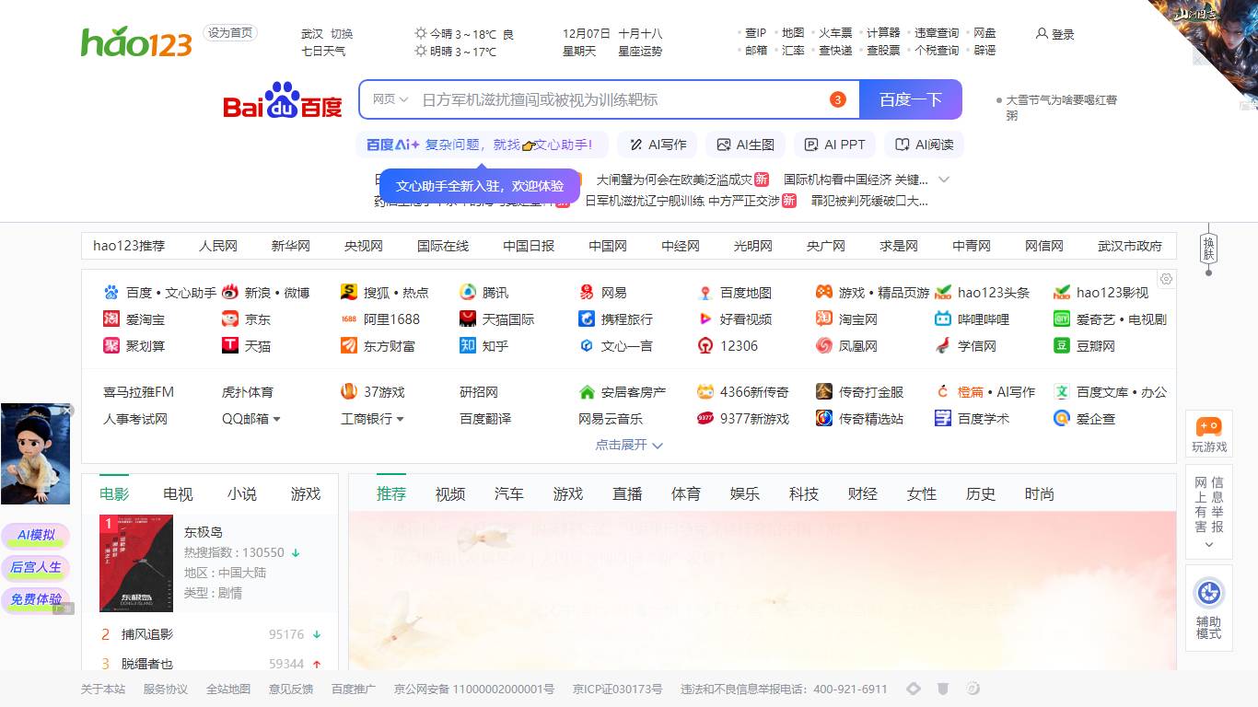Screen dimensions: 1258x707
Task: Click the Sina Weibo icon
Action: pyautogui.click(x=229, y=293)
